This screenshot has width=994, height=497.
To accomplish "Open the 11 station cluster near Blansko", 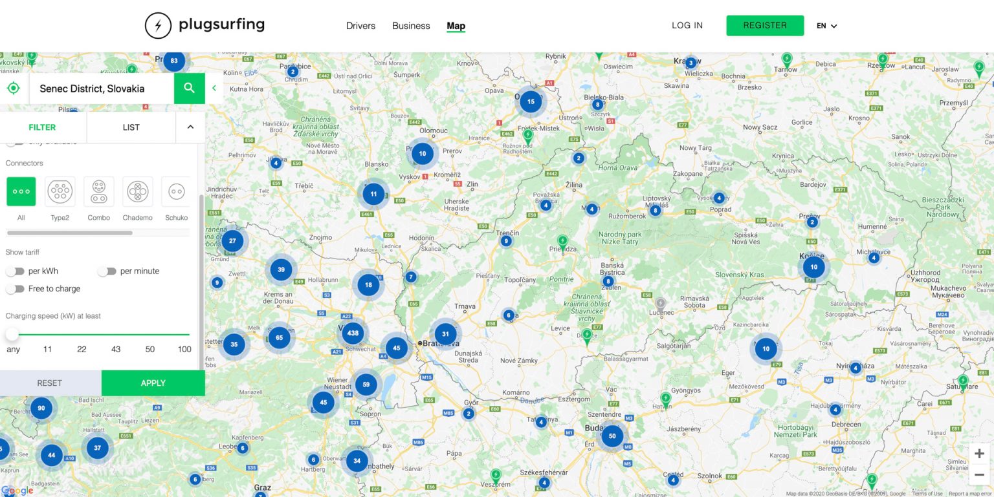I will pyautogui.click(x=373, y=194).
